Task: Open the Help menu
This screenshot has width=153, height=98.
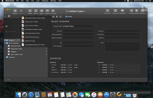Action: (60, 1)
